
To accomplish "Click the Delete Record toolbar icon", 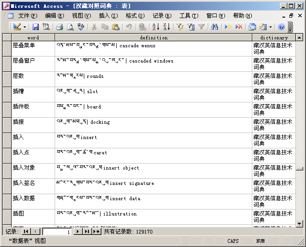I will point(239,27).
